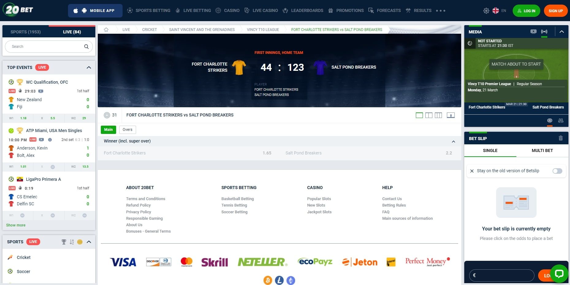Switch bet slip to Single tab
570x285 pixels.
pos(490,150)
